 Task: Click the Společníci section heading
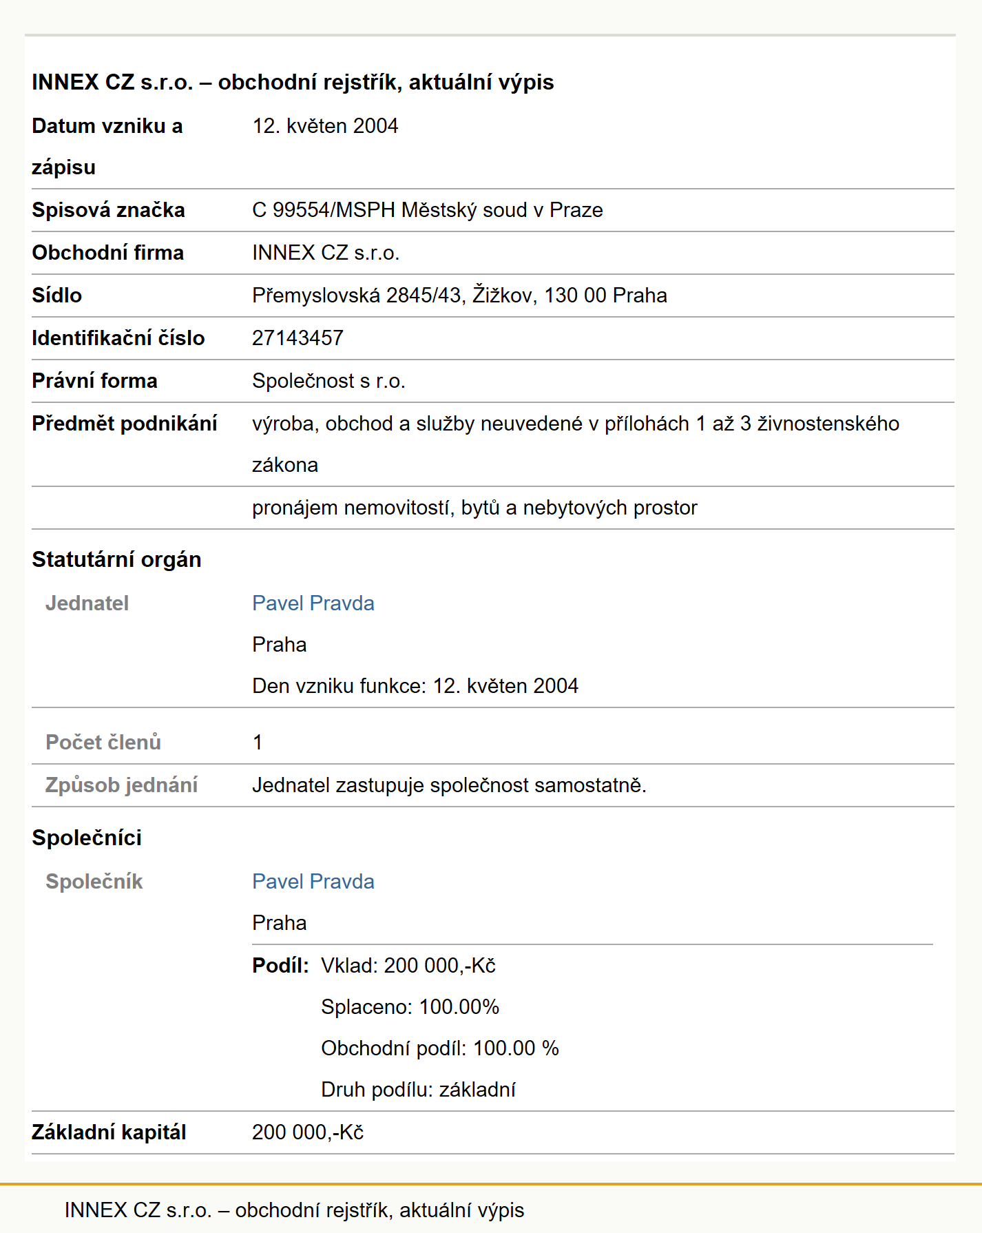87,838
